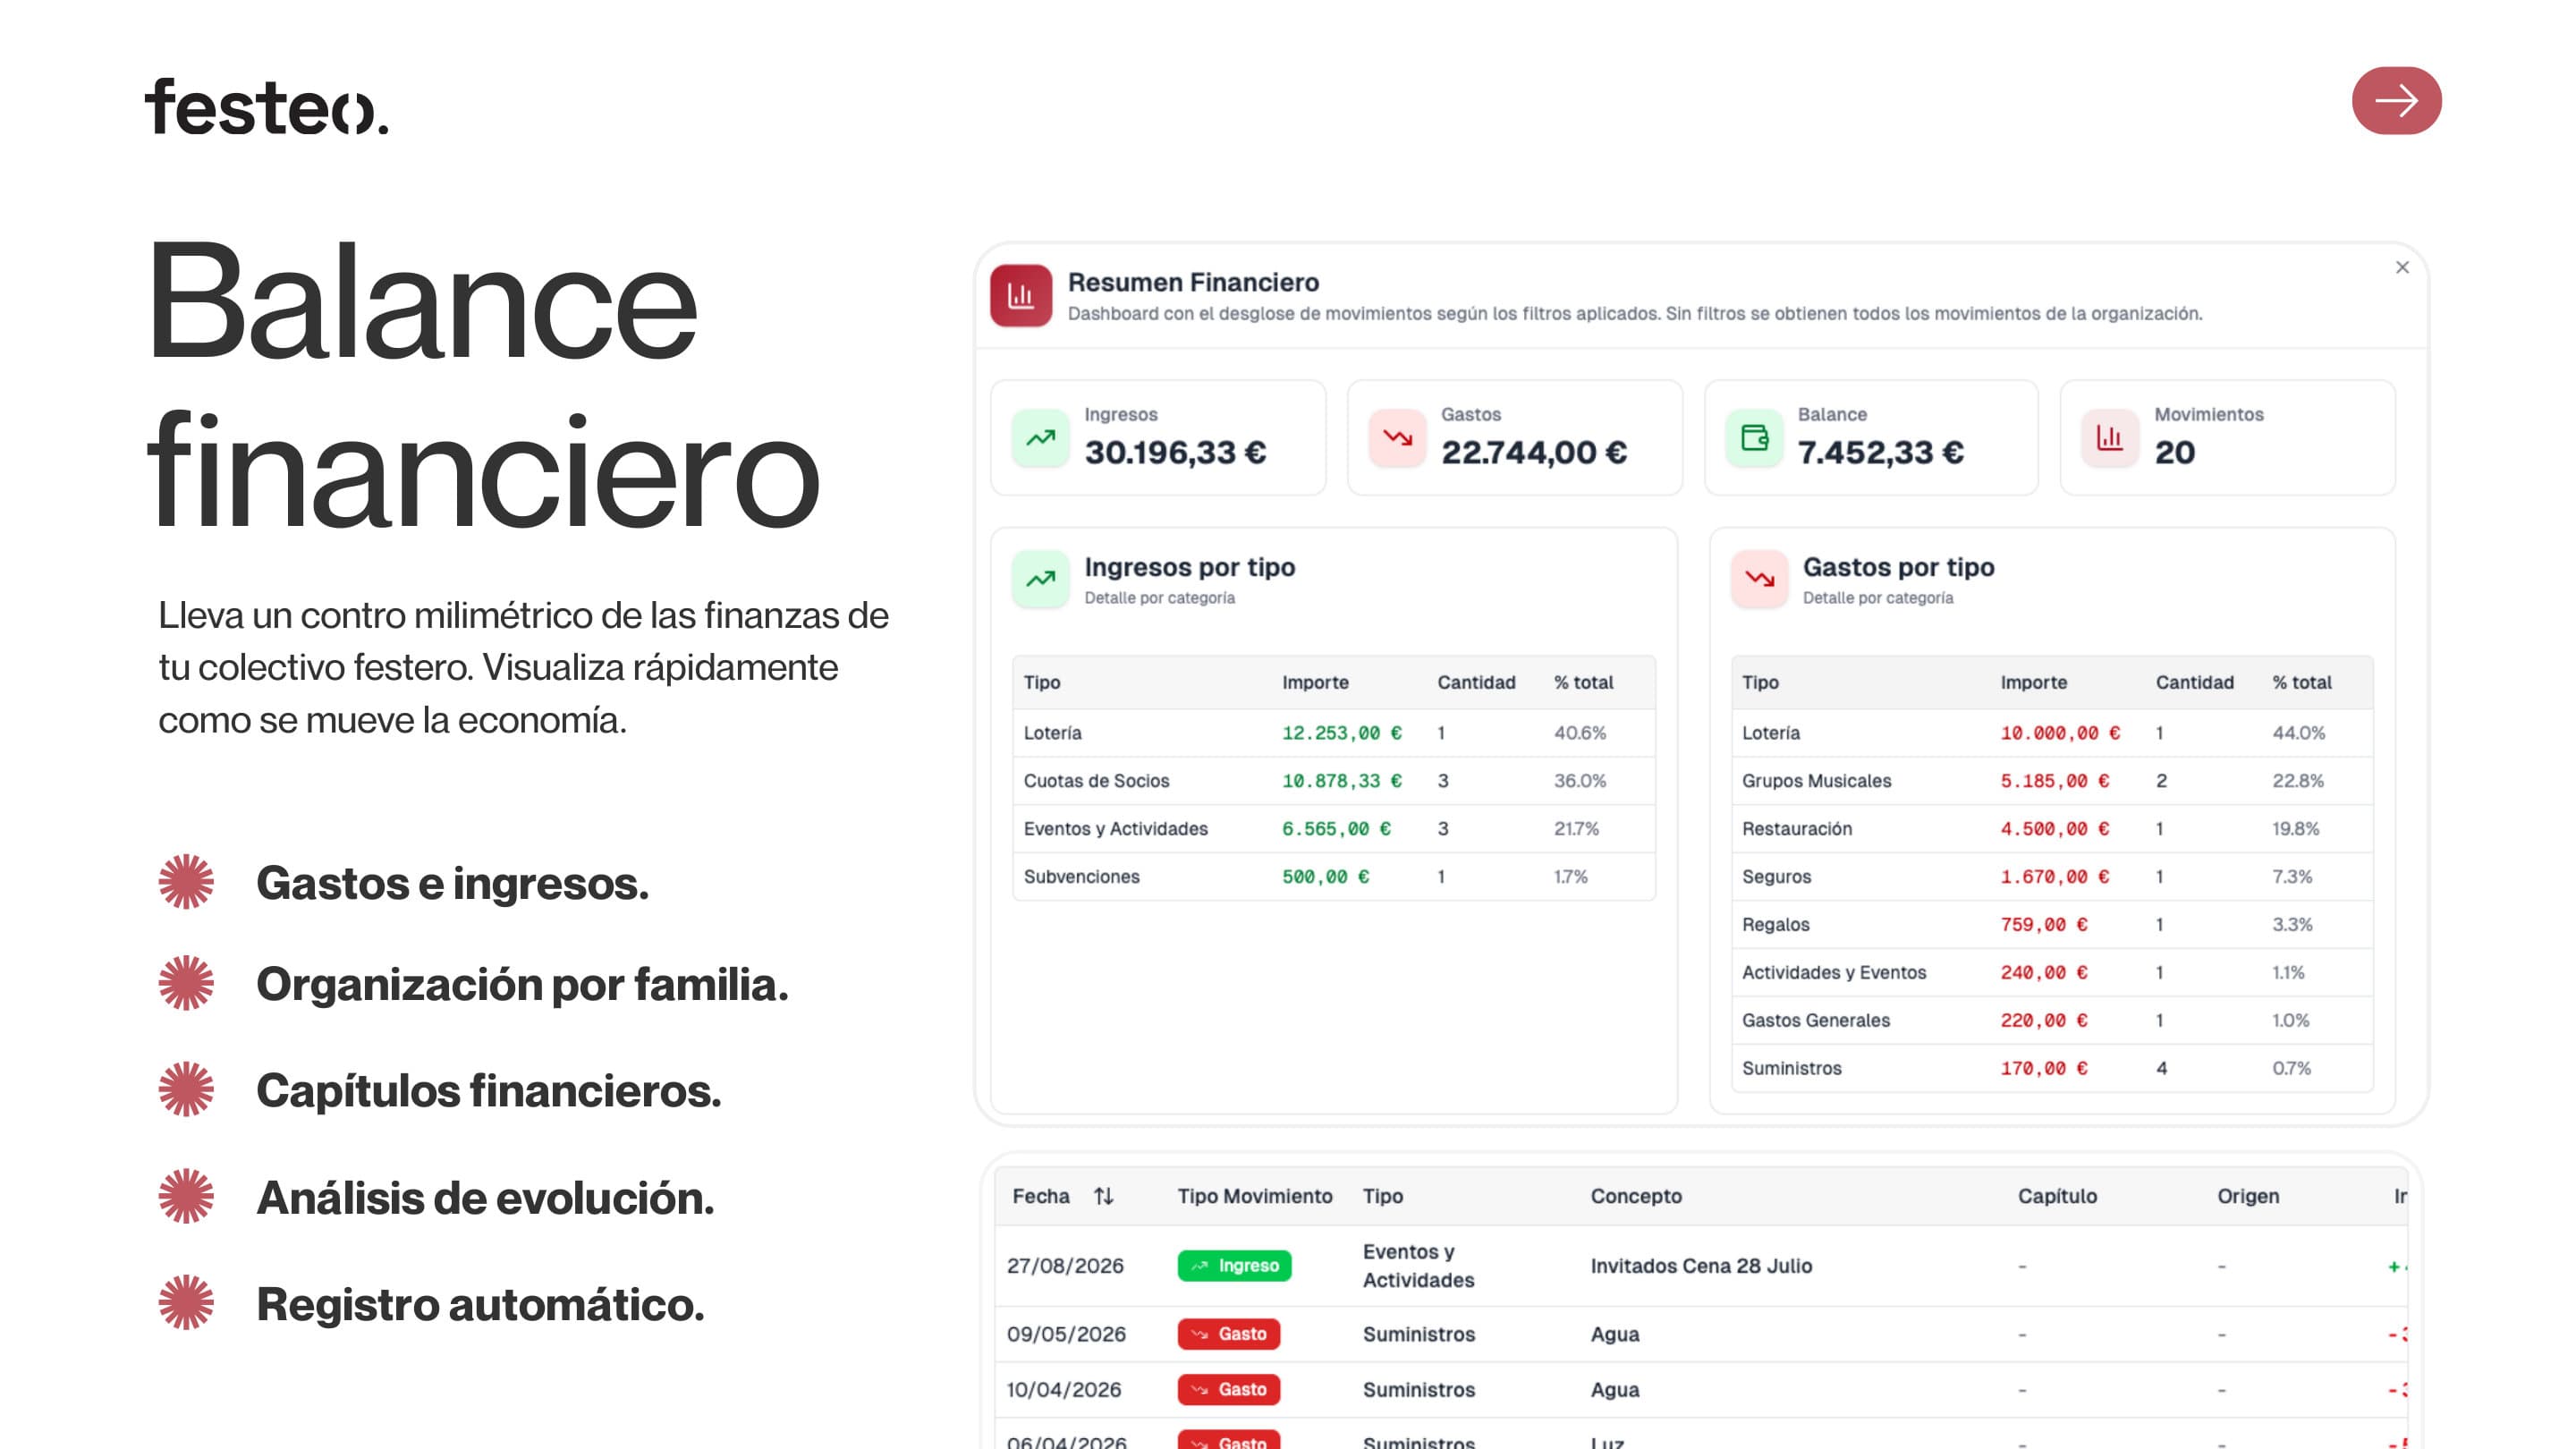Click the Agua concept on 09/05/2026 row
The image size is (2576, 1449).
click(x=1615, y=1335)
